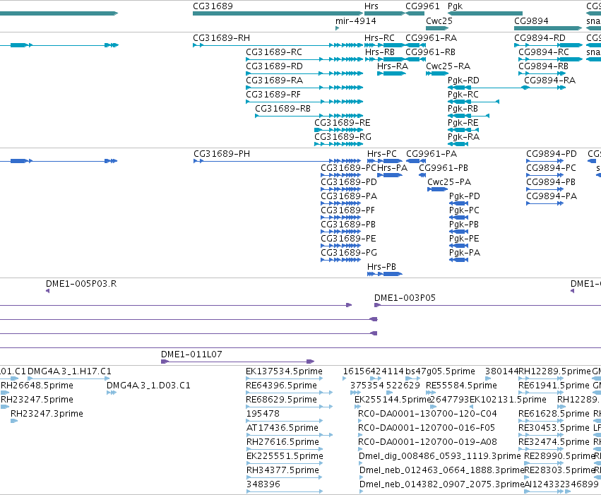
Task: Select the RH26648.5prime EST label
Action: (37, 386)
